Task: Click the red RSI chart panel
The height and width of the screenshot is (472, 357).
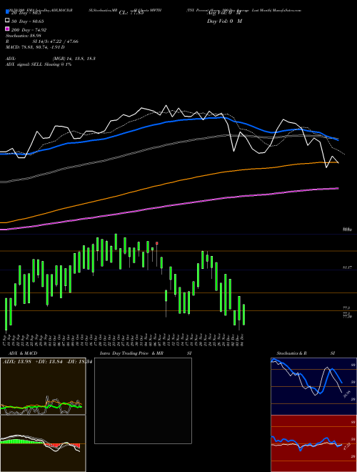Action: click(x=313, y=443)
